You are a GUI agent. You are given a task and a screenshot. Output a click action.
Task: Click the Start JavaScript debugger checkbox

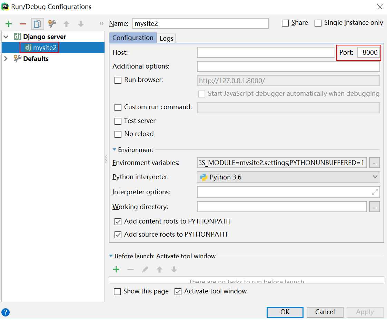click(x=202, y=94)
